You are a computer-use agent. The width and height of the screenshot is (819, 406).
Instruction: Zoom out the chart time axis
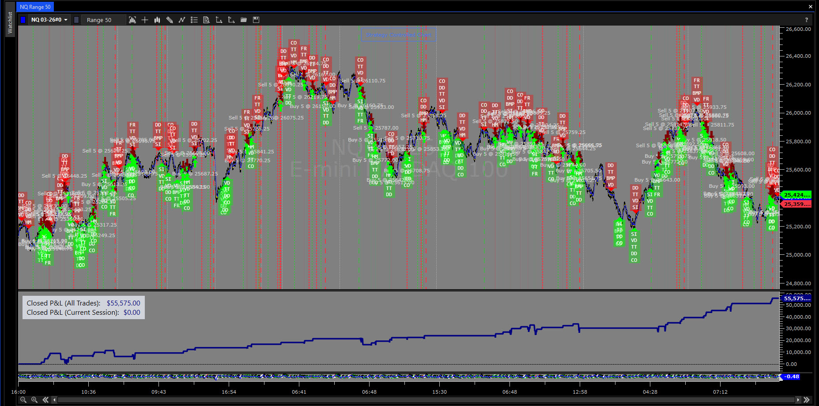(23, 400)
